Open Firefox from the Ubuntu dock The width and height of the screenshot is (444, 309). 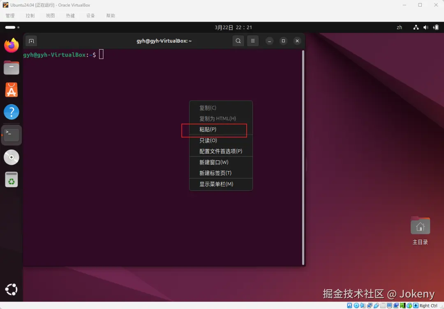(x=12, y=45)
